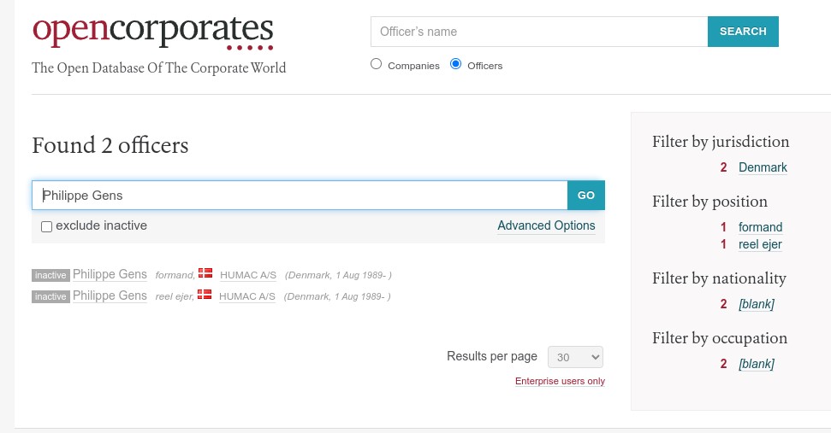Select the Companies radio button
This screenshot has height=433, width=831.
coord(377,64)
